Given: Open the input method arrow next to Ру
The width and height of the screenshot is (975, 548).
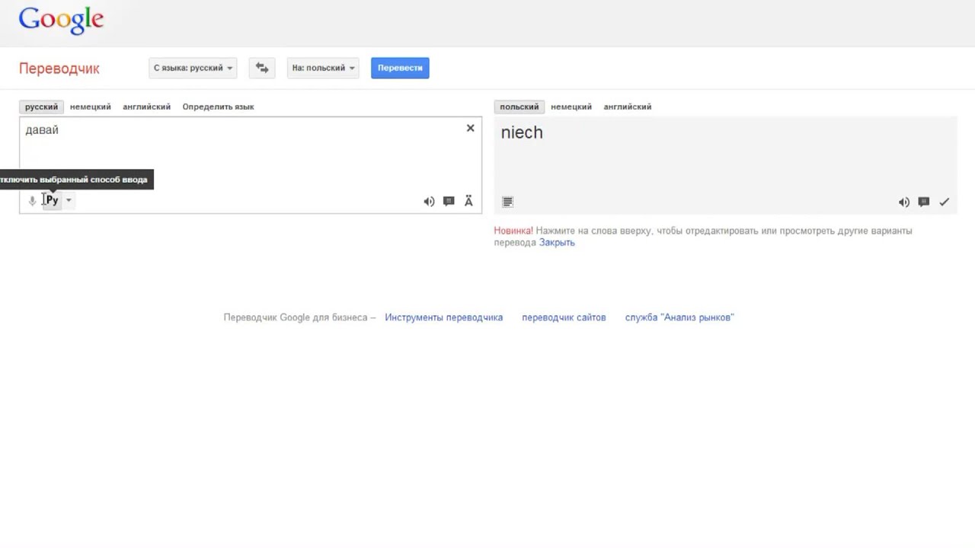Looking at the screenshot, I should coord(69,200).
